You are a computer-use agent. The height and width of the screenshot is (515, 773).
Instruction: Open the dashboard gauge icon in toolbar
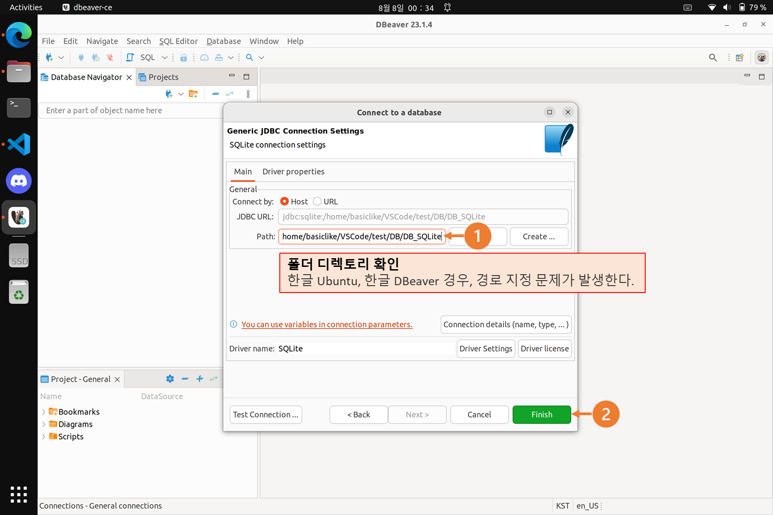click(205, 57)
